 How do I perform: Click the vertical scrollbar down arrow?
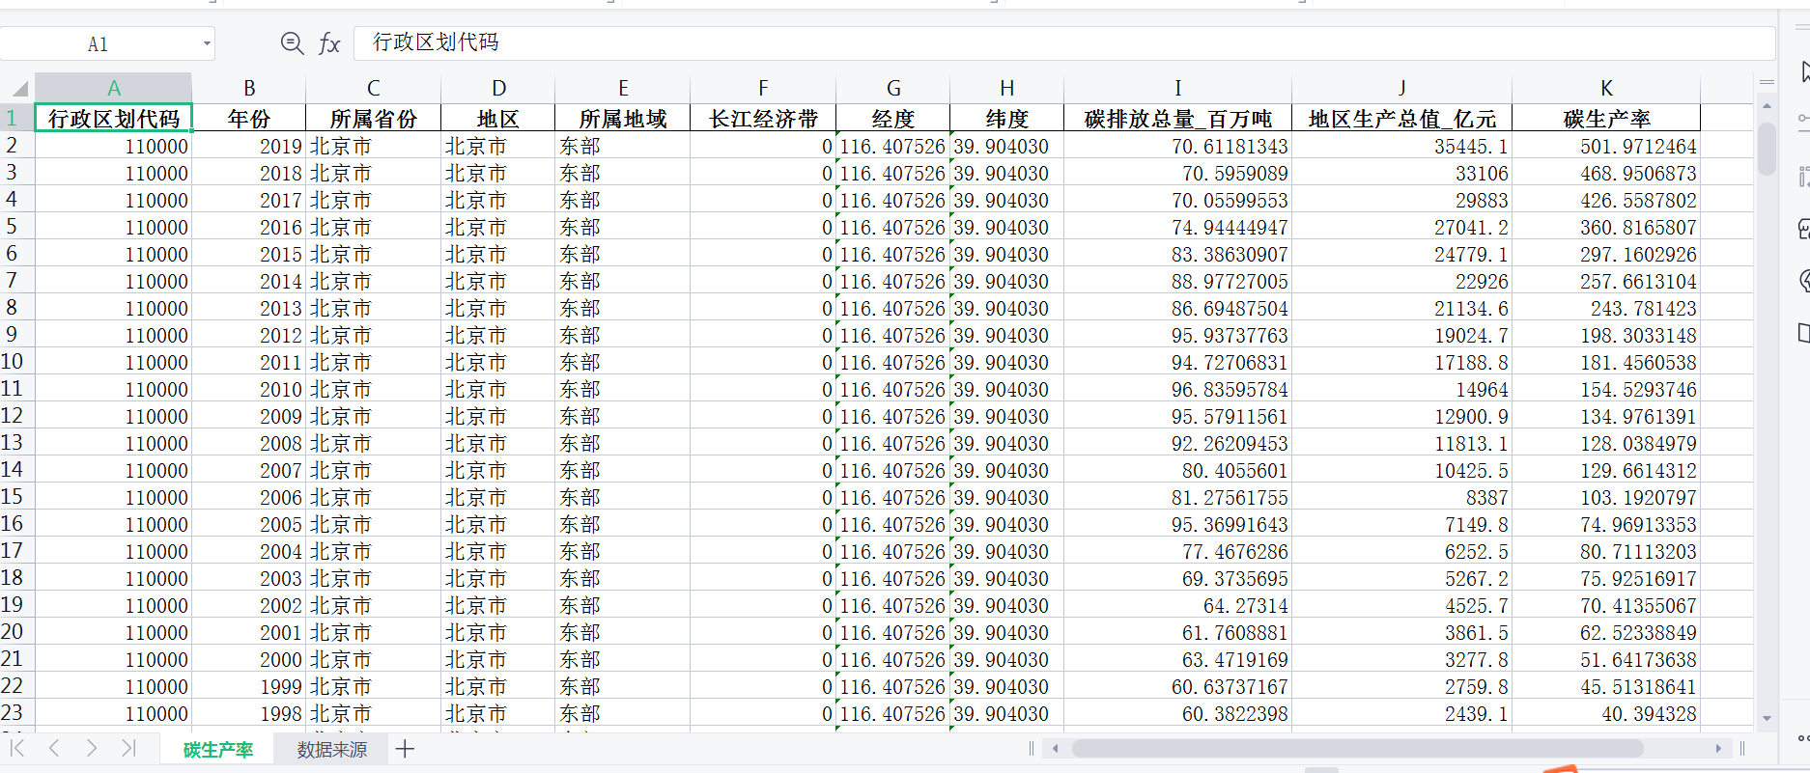(x=1767, y=718)
